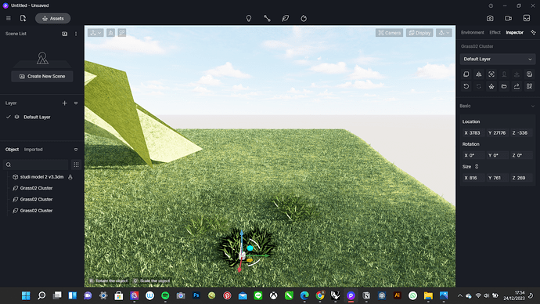Image resolution: width=540 pixels, height=304 pixels.
Task: Click the viewport Display button
Action: pos(419,33)
